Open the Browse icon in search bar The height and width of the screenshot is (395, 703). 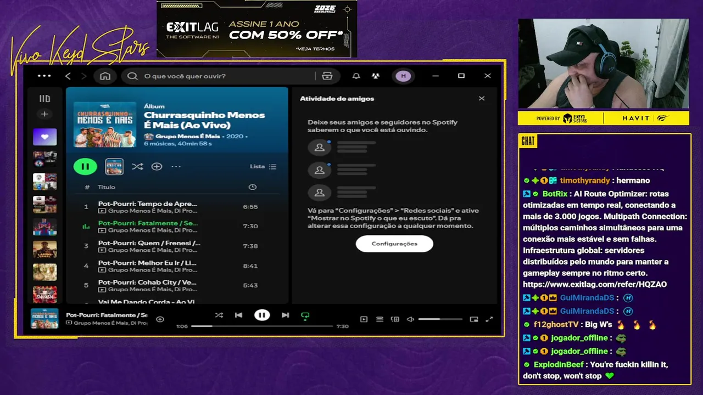(327, 76)
